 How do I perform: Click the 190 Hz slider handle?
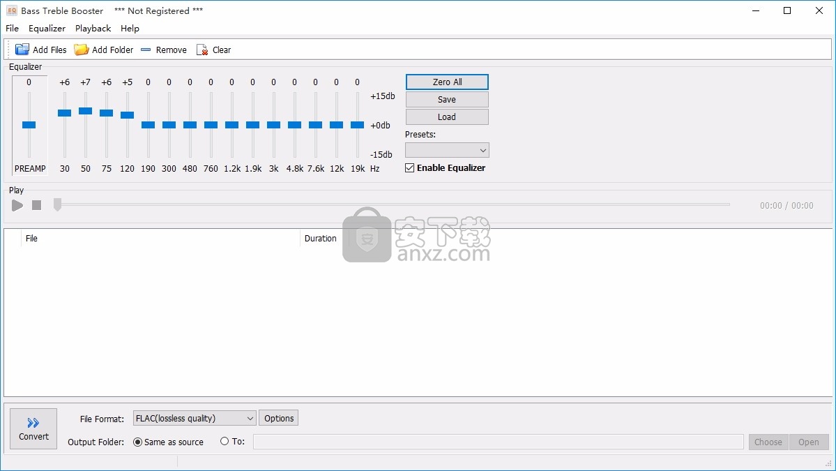(x=149, y=125)
